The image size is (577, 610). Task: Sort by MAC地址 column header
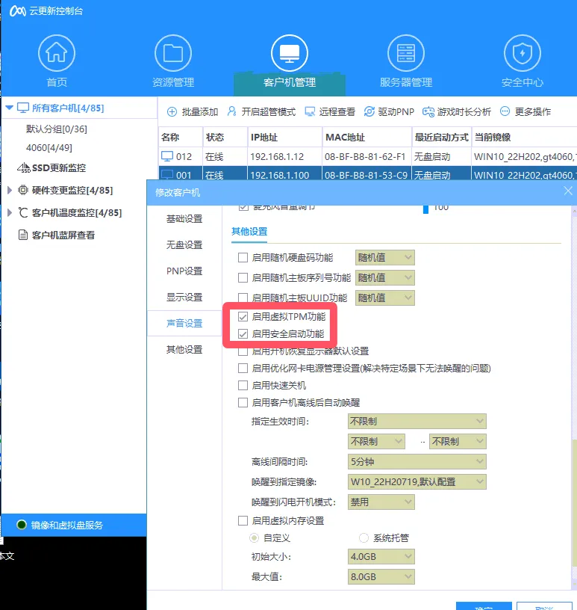(367, 138)
